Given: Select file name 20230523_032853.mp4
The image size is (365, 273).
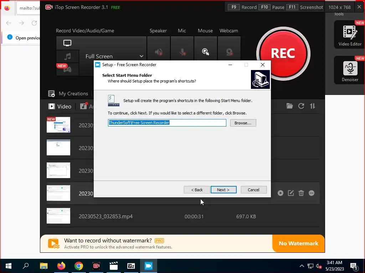Looking at the screenshot, I should click(x=106, y=216).
